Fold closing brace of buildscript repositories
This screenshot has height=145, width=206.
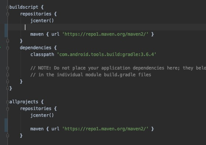pyautogui.click(x=8, y=41)
